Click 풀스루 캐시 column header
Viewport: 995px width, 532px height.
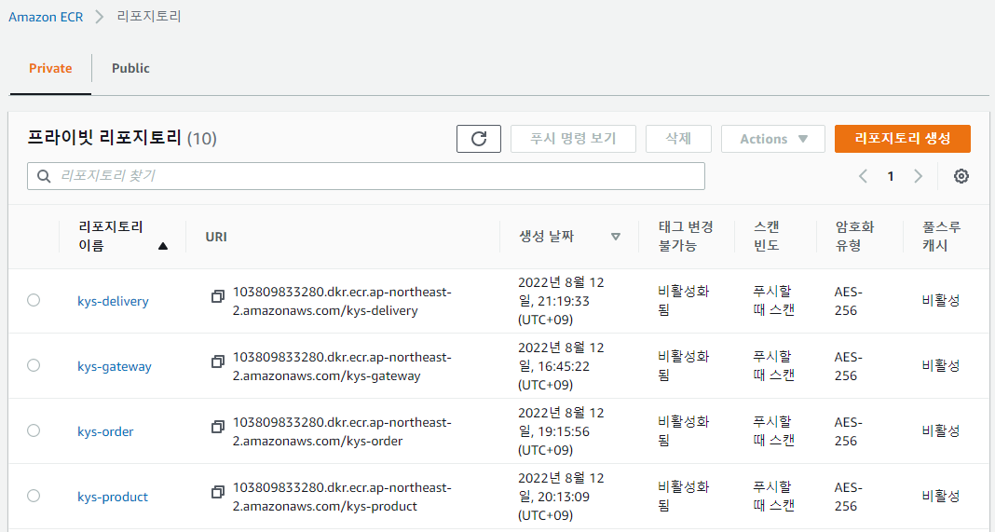[x=942, y=236]
